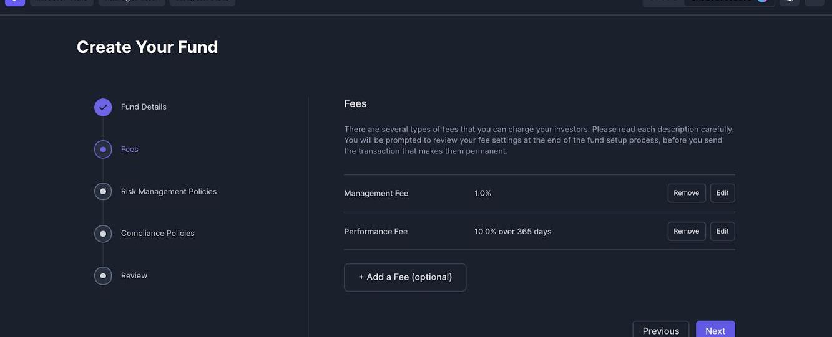Click the Performance Fee 10.0% over 365 days text
Screen dimensions: 832x337
pyautogui.click(x=512, y=232)
